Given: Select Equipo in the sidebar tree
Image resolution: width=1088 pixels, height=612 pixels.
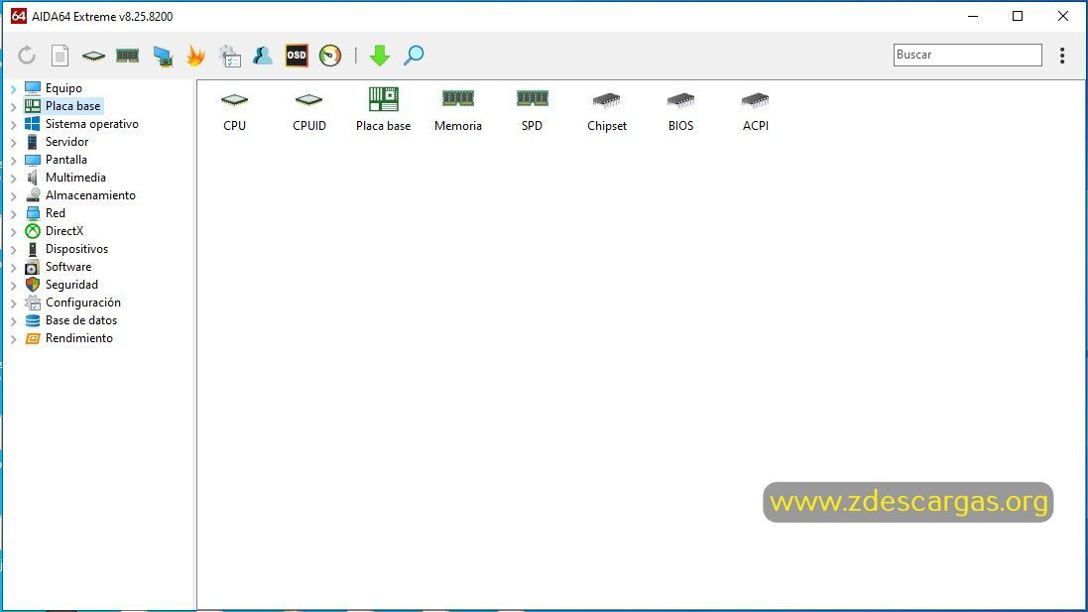Looking at the screenshot, I should 63,88.
